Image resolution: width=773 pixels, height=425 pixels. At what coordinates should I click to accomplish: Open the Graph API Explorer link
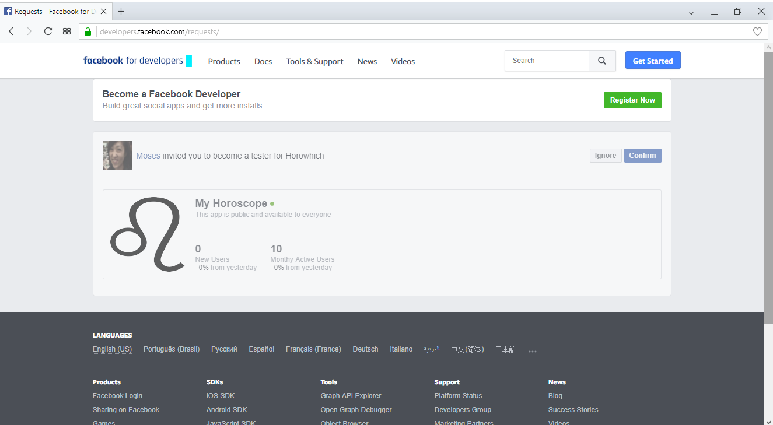pyautogui.click(x=351, y=396)
